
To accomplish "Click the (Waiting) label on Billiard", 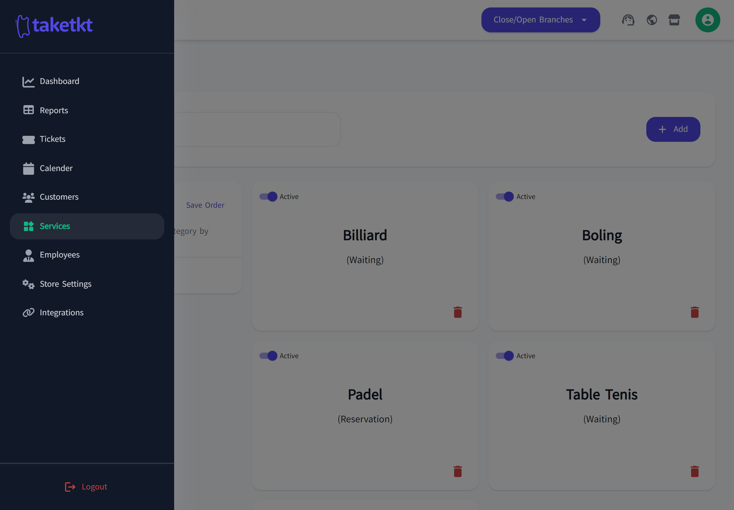I will (x=365, y=260).
